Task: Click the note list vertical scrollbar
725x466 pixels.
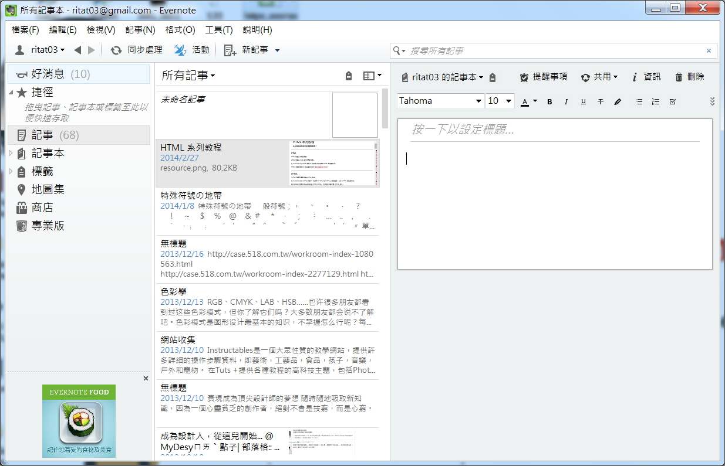Action: [x=385, y=108]
